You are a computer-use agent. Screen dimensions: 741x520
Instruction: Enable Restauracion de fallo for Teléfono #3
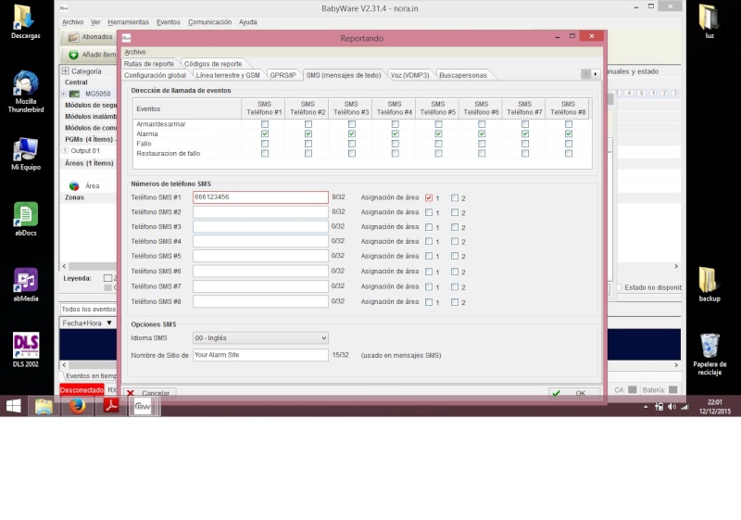[x=352, y=153]
